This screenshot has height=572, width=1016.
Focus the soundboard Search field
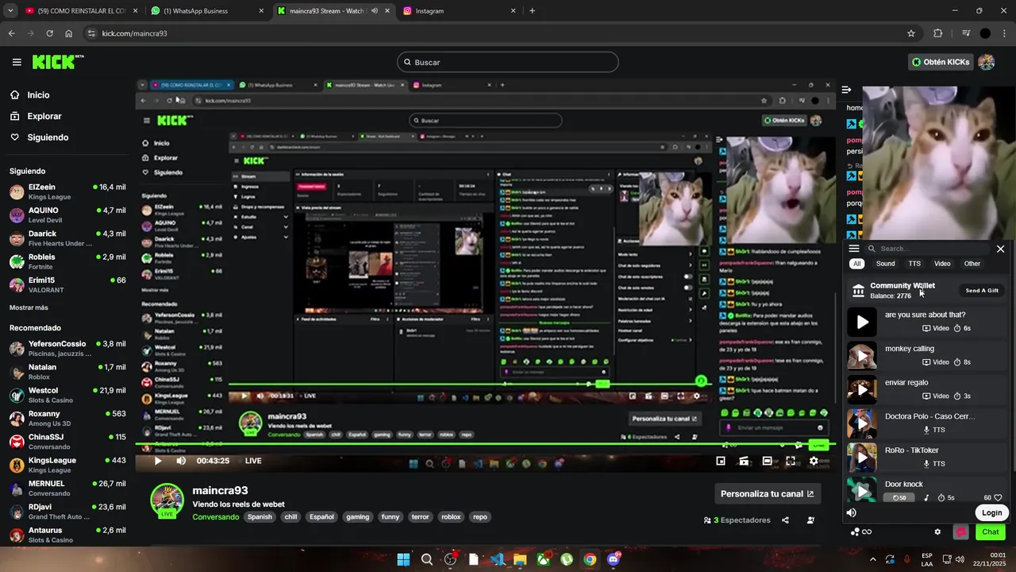(927, 249)
